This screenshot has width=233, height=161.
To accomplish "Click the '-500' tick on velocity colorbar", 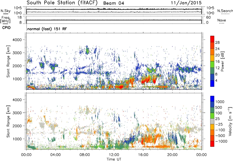I will point(220,136).
